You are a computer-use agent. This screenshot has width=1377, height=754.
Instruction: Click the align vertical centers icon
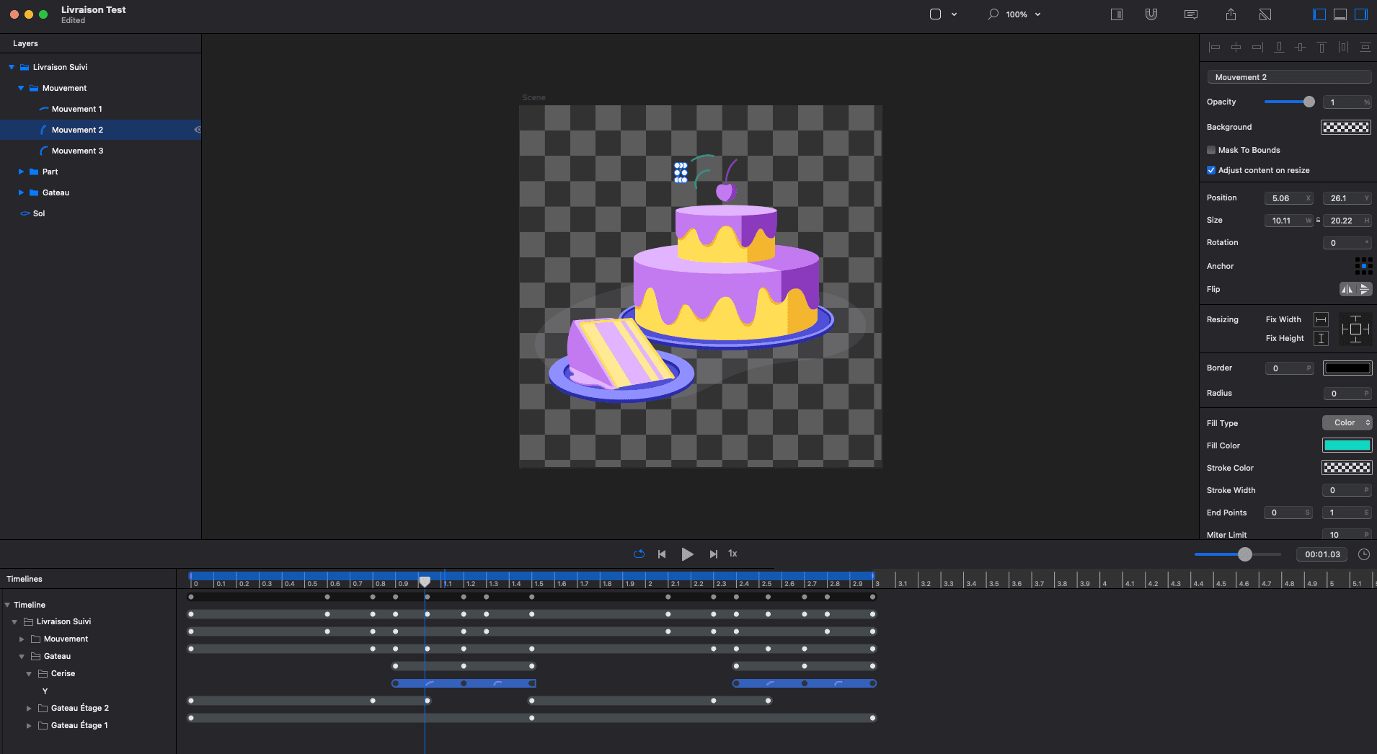click(x=1301, y=47)
